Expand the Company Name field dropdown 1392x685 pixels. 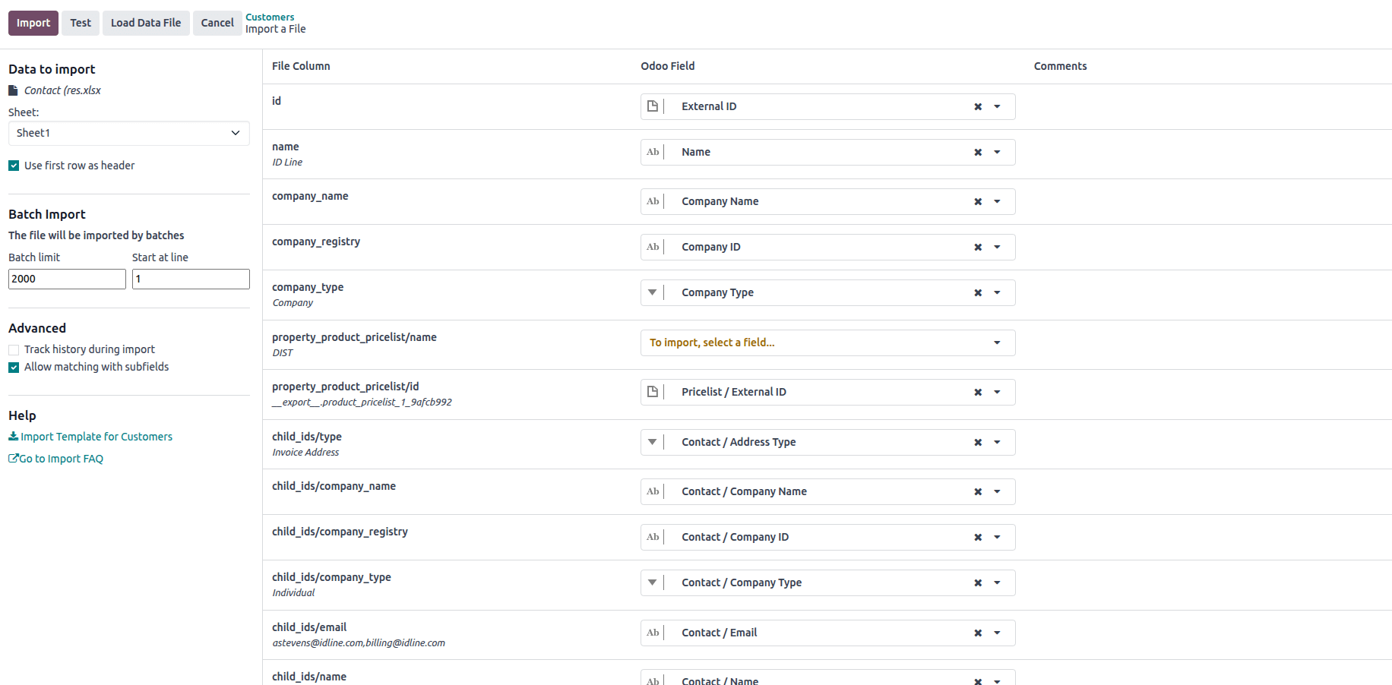pyautogui.click(x=997, y=201)
